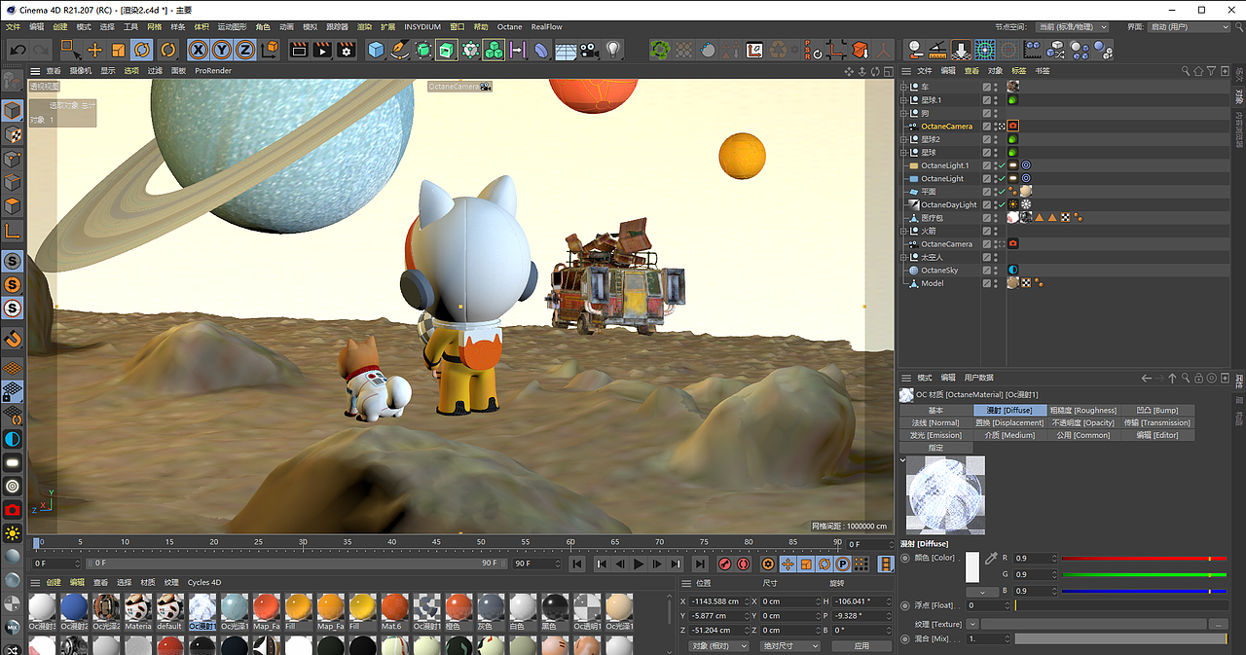Adjust the red R color slider
This screenshot has width=1246, height=655.
(1144, 559)
